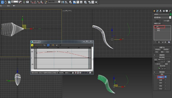Click the Path value spinner arrows
Image resolution: width=172 pixels, height=98 pixels.
tap(165, 59)
